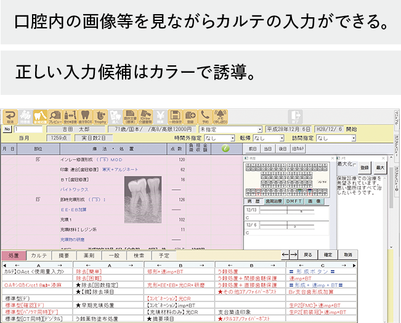Click the dental X-ray image thumbnail
Viewport: 401px width, 323px height.
click(x=142, y=195)
